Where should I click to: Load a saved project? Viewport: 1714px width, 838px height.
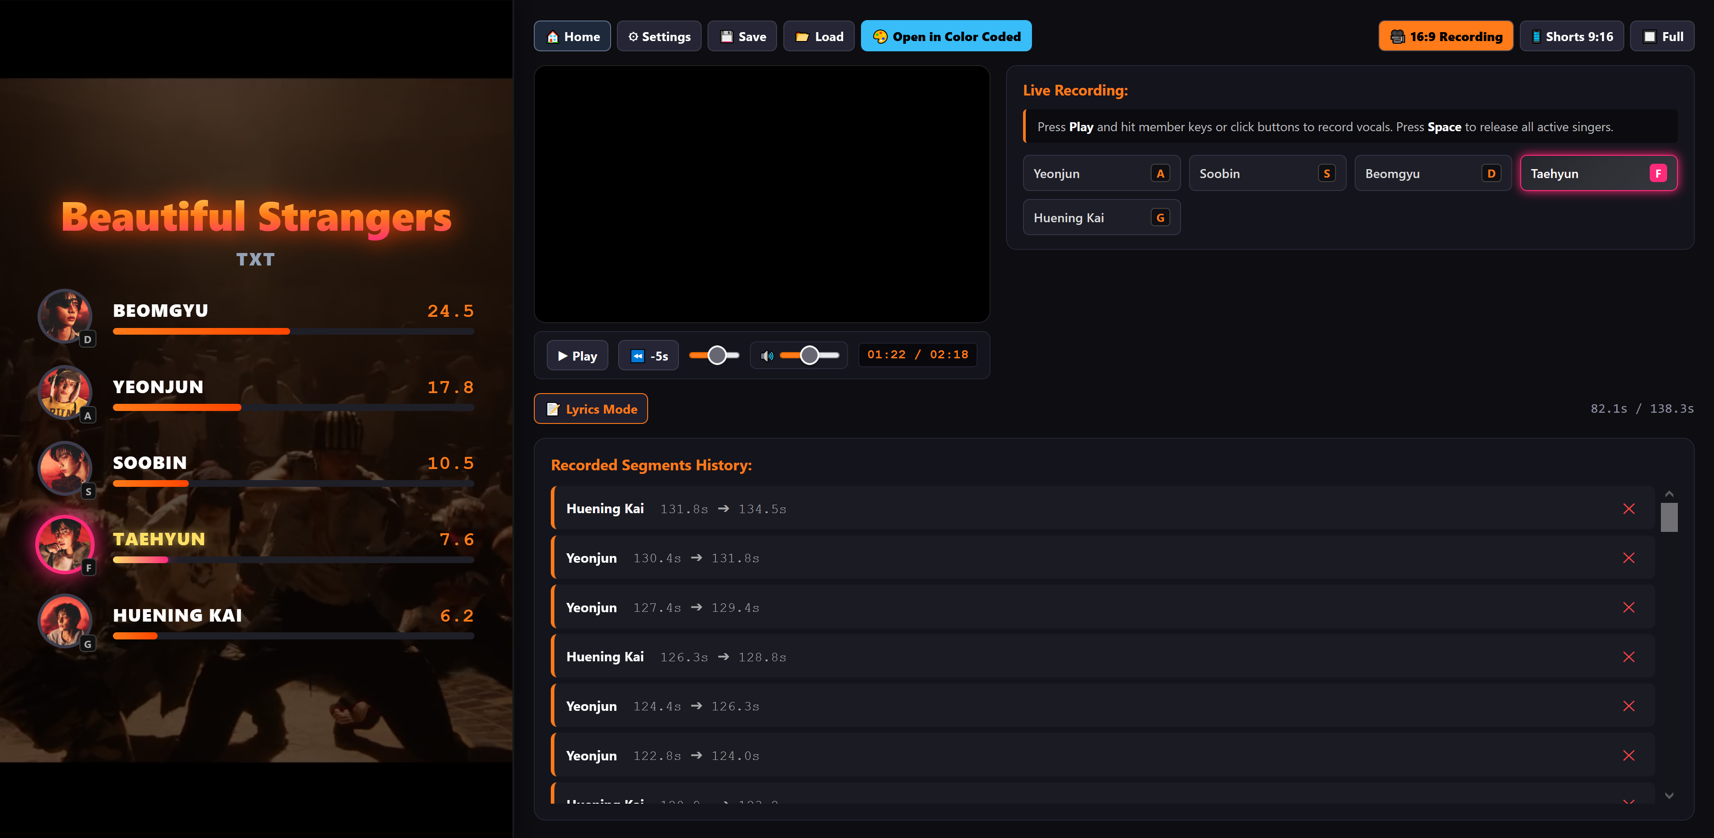click(x=819, y=37)
